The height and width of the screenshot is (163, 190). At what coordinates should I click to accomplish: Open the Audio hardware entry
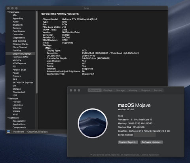pyautogui.click(x=15, y=22)
